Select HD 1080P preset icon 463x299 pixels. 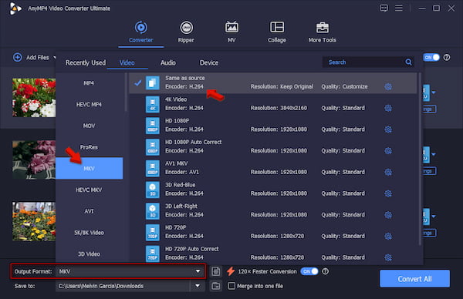152,126
